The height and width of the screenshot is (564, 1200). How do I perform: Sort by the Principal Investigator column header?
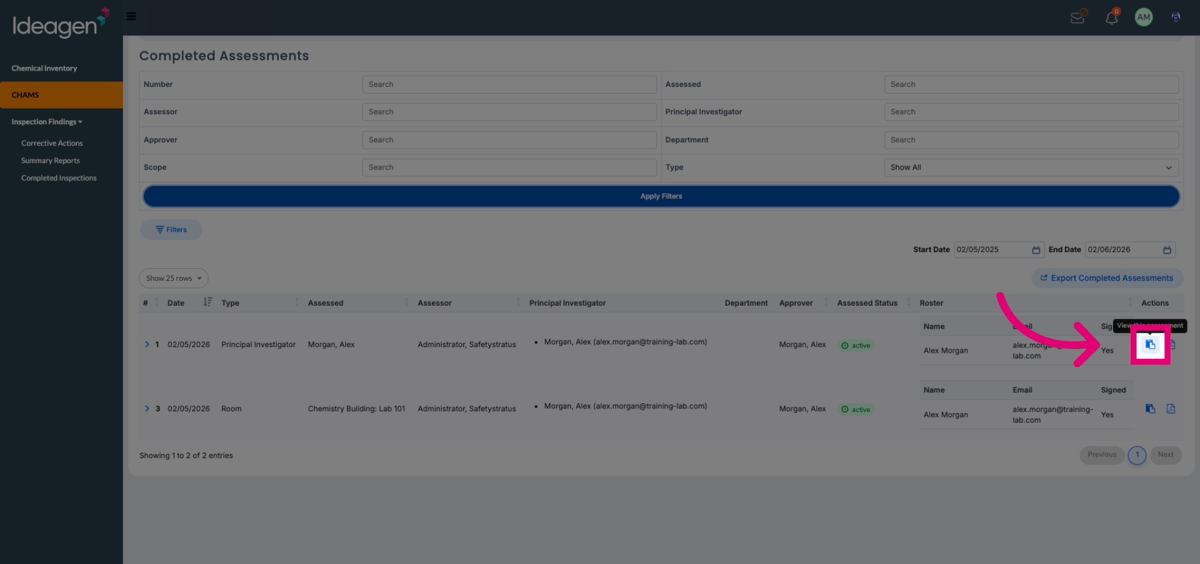pos(567,303)
